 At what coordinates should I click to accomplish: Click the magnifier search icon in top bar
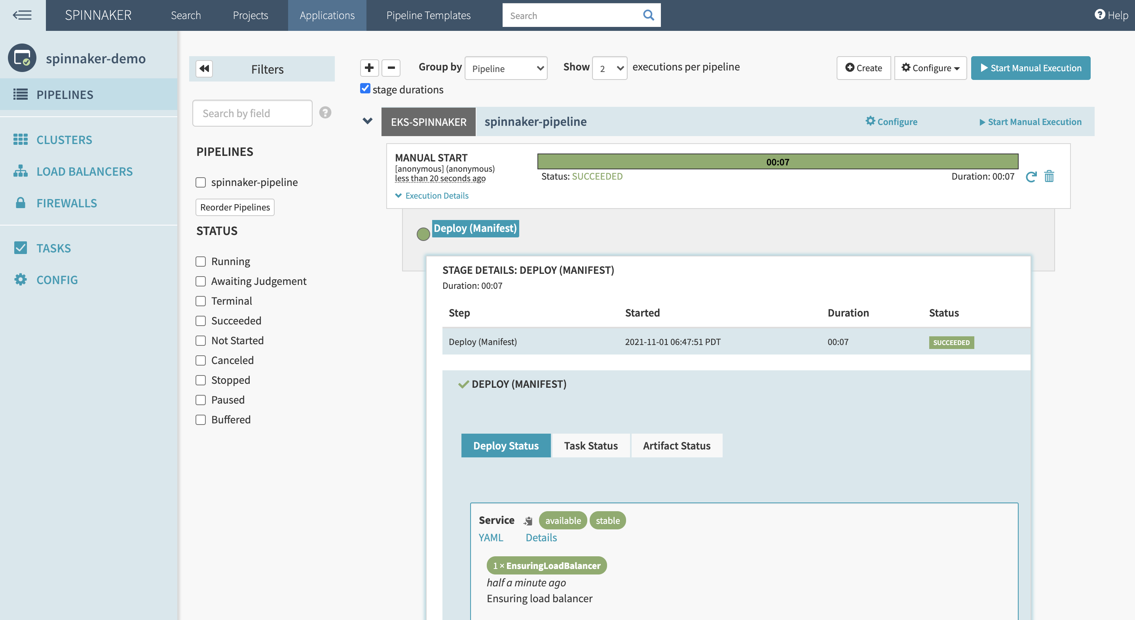[x=648, y=15]
